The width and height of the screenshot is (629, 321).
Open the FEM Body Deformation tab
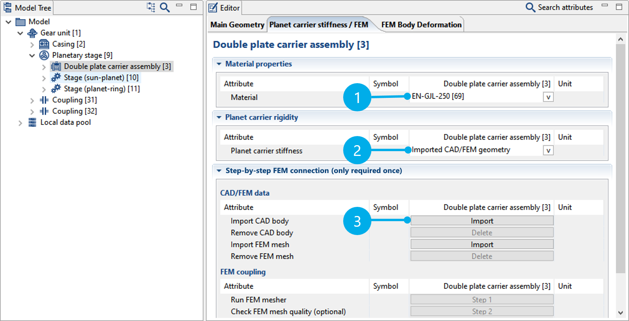[421, 25]
